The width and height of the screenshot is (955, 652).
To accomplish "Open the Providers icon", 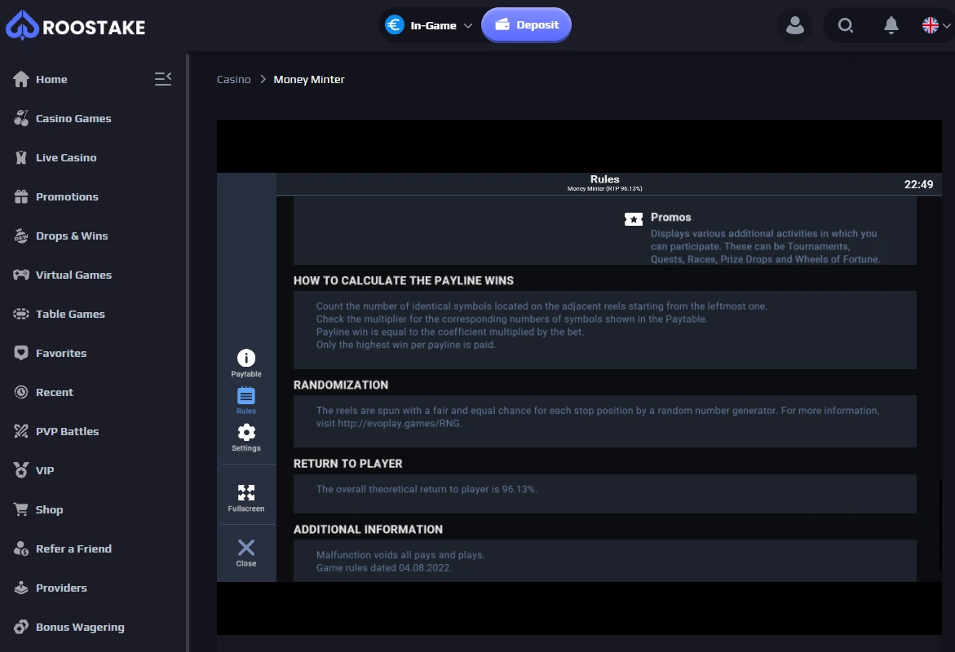I will (x=21, y=588).
